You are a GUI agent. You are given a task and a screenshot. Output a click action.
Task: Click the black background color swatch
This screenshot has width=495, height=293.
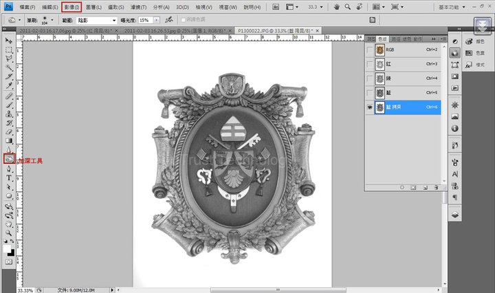(x=12, y=253)
